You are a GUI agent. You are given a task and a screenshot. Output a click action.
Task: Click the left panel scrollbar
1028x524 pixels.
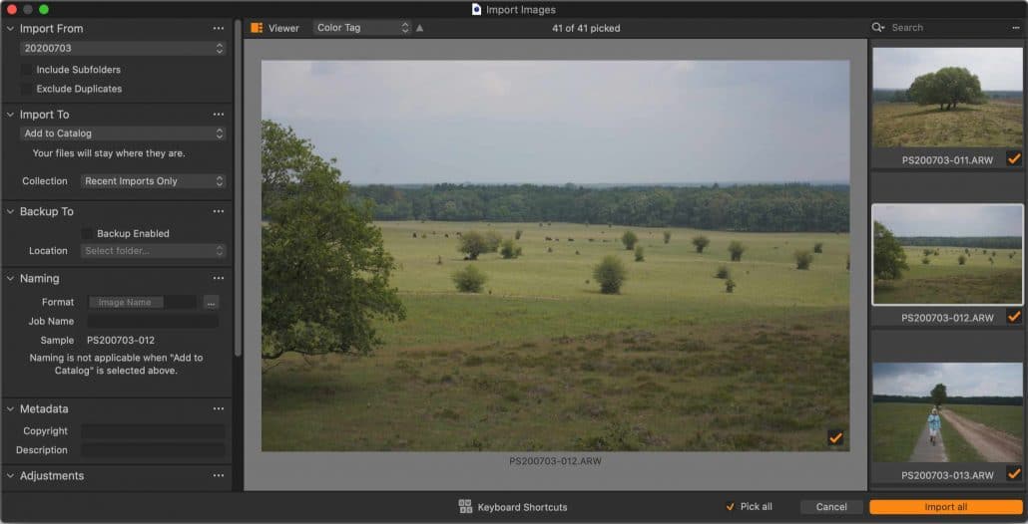coord(238,188)
